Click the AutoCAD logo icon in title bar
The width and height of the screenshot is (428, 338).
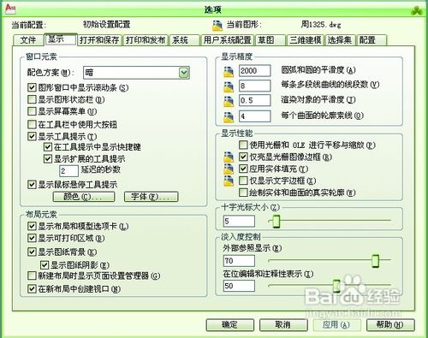(10, 9)
